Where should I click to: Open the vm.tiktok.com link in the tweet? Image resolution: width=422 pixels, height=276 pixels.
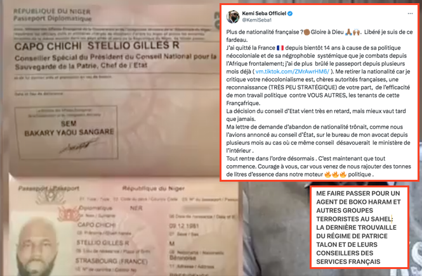point(292,72)
